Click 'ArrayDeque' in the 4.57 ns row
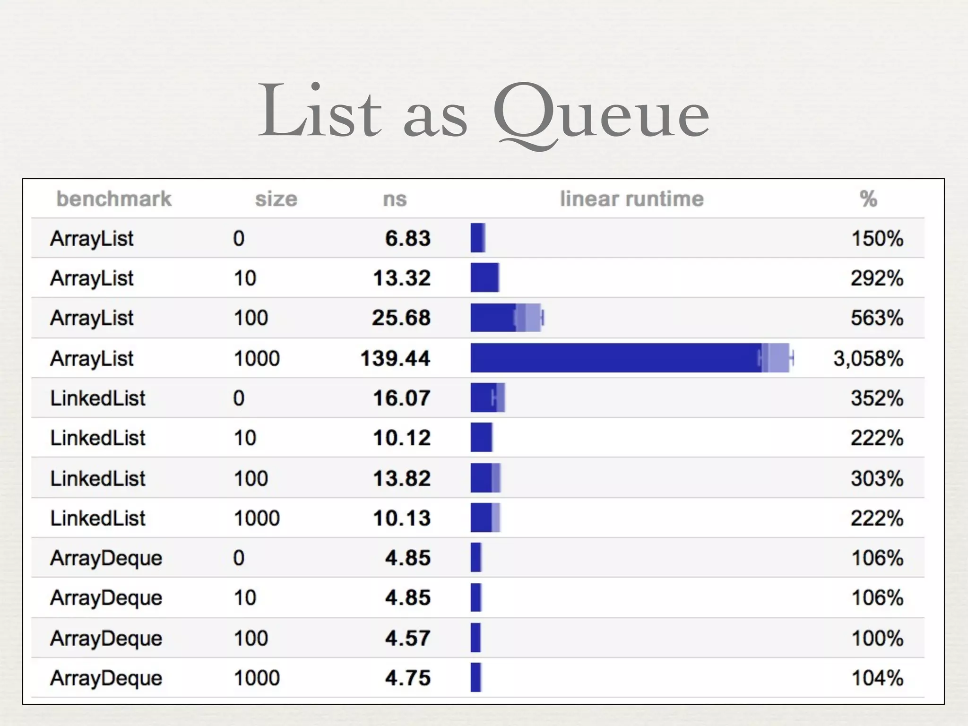 point(106,639)
